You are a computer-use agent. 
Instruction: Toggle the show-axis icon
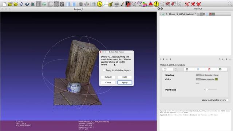pyautogui.click(x=105, y=4)
